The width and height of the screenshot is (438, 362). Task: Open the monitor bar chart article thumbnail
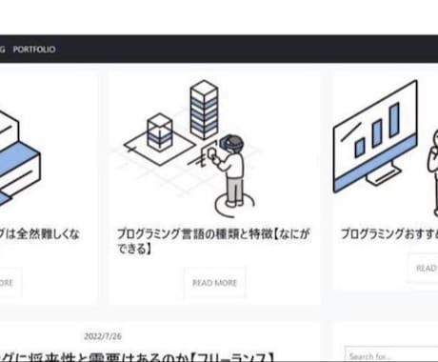tap(386, 149)
